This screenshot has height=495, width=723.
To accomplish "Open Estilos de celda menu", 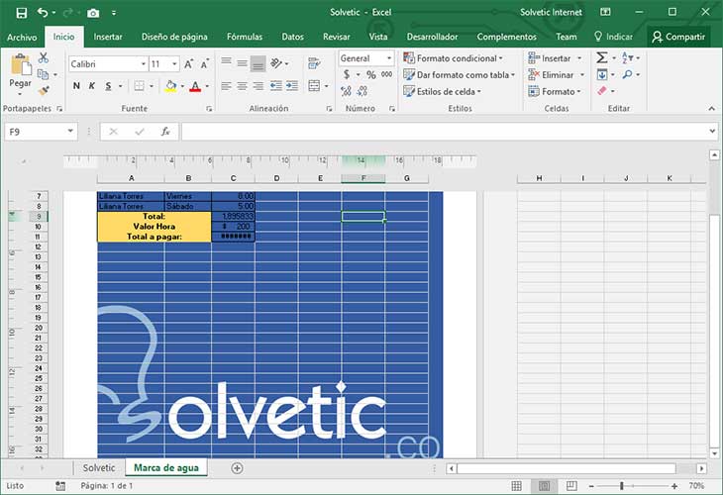I will 442,91.
